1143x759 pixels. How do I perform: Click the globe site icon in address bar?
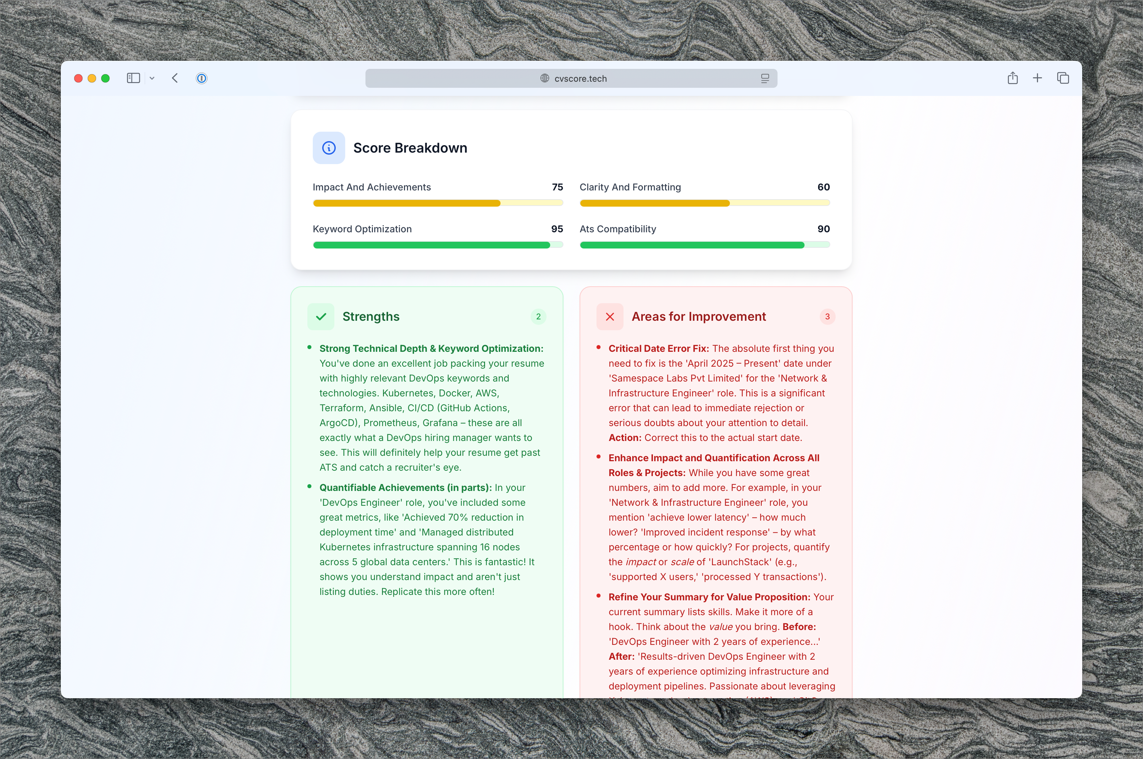[544, 78]
